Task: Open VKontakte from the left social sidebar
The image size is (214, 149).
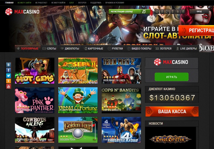Action: pyautogui.click(x=9, y=65)
